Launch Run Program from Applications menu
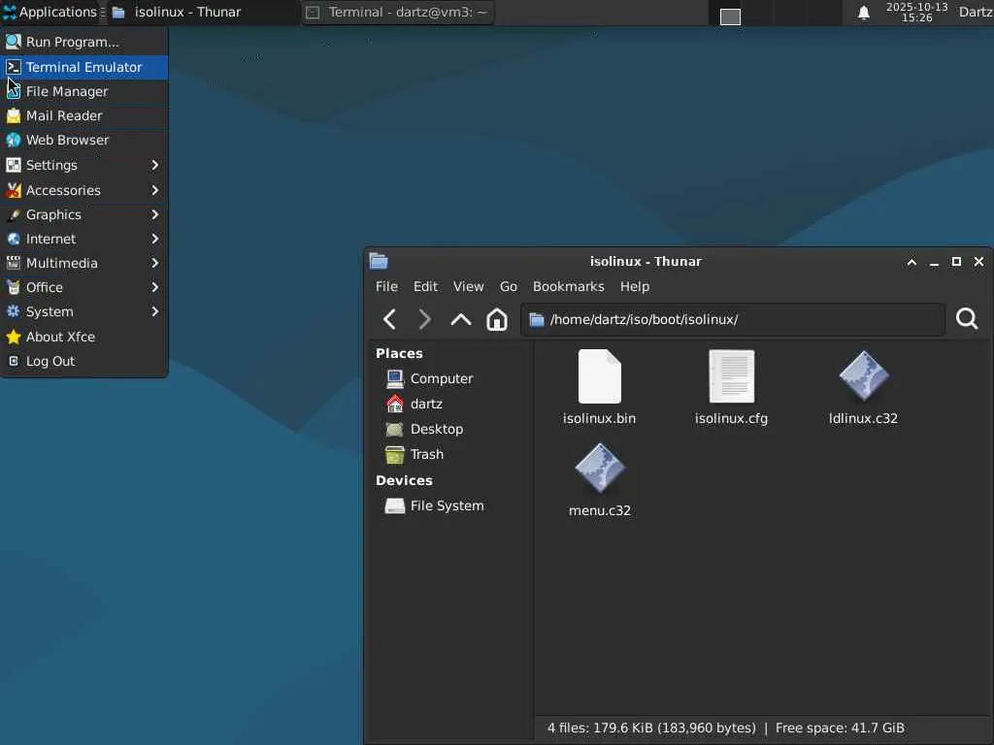The height and width of the screenshot is (745, 994). tap(83, 42)
